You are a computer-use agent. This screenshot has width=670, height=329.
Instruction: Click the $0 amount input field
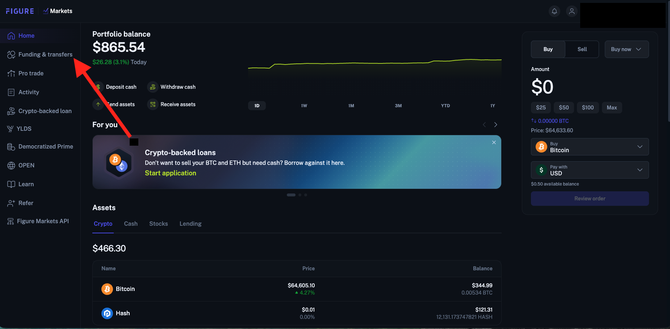542,87
